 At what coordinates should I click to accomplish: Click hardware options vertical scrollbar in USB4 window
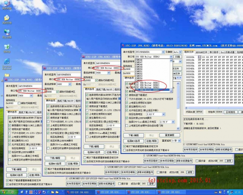(178, 106)
